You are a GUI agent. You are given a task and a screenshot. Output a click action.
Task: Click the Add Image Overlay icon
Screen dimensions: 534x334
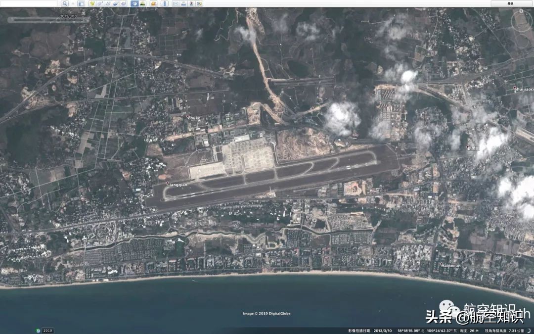coord(116,3)
